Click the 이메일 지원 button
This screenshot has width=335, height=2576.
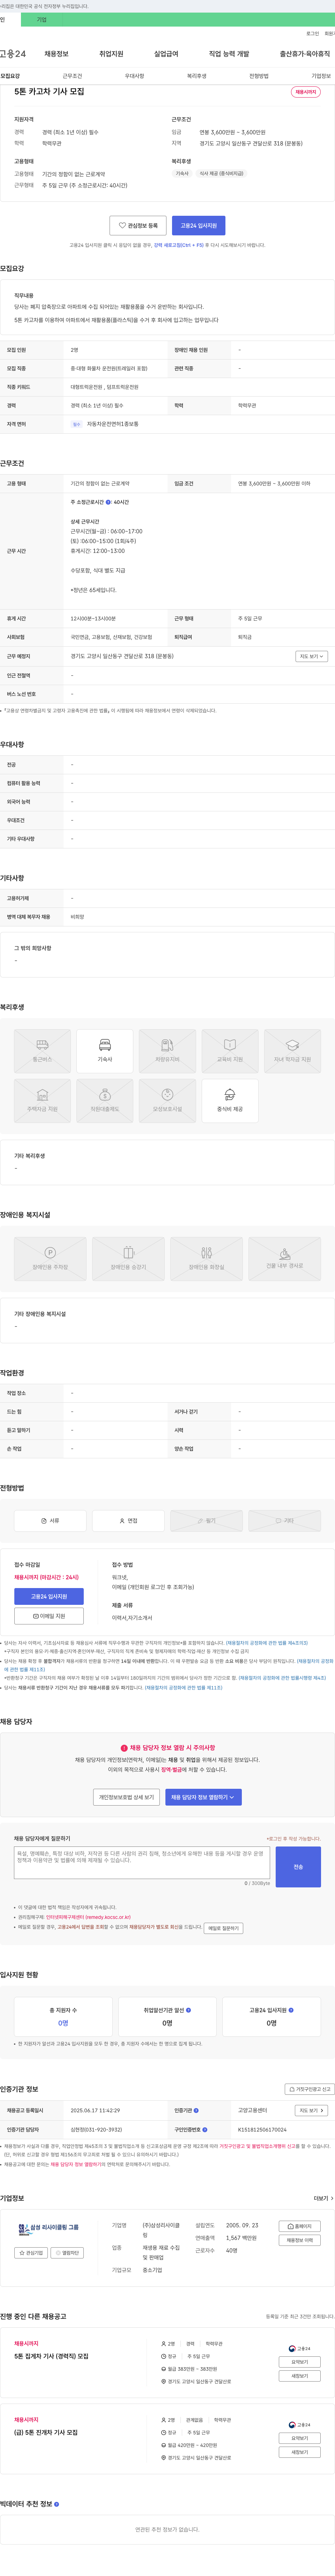49,1616
